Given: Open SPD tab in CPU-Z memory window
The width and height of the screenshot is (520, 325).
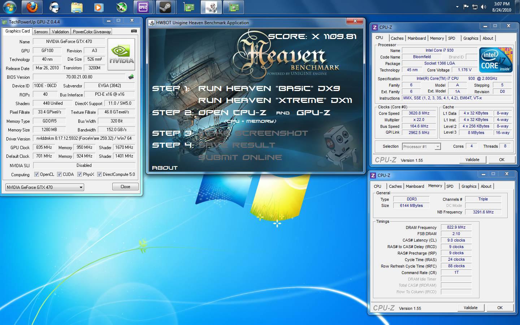Looking at the screenshot, I should (450, 186).
